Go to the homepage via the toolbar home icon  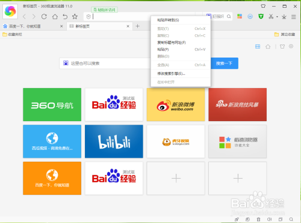55,17
